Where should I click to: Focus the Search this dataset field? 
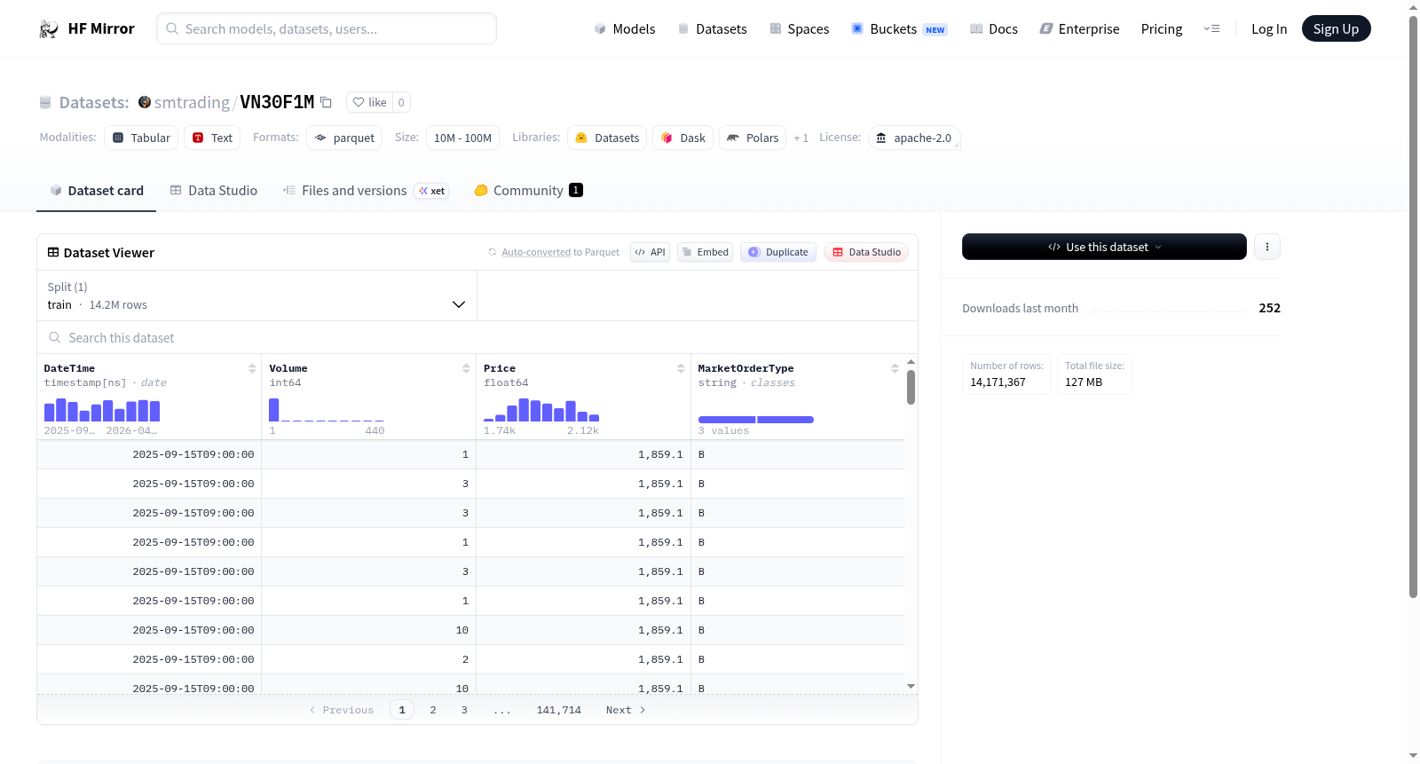(477, 337)
